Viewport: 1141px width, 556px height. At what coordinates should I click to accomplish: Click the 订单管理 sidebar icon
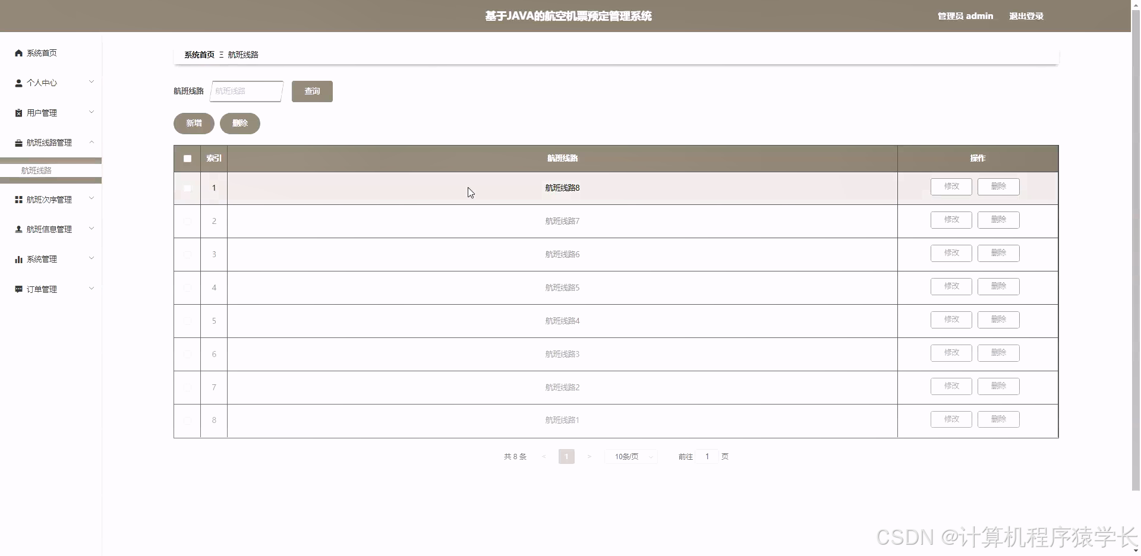pos(18,289)
